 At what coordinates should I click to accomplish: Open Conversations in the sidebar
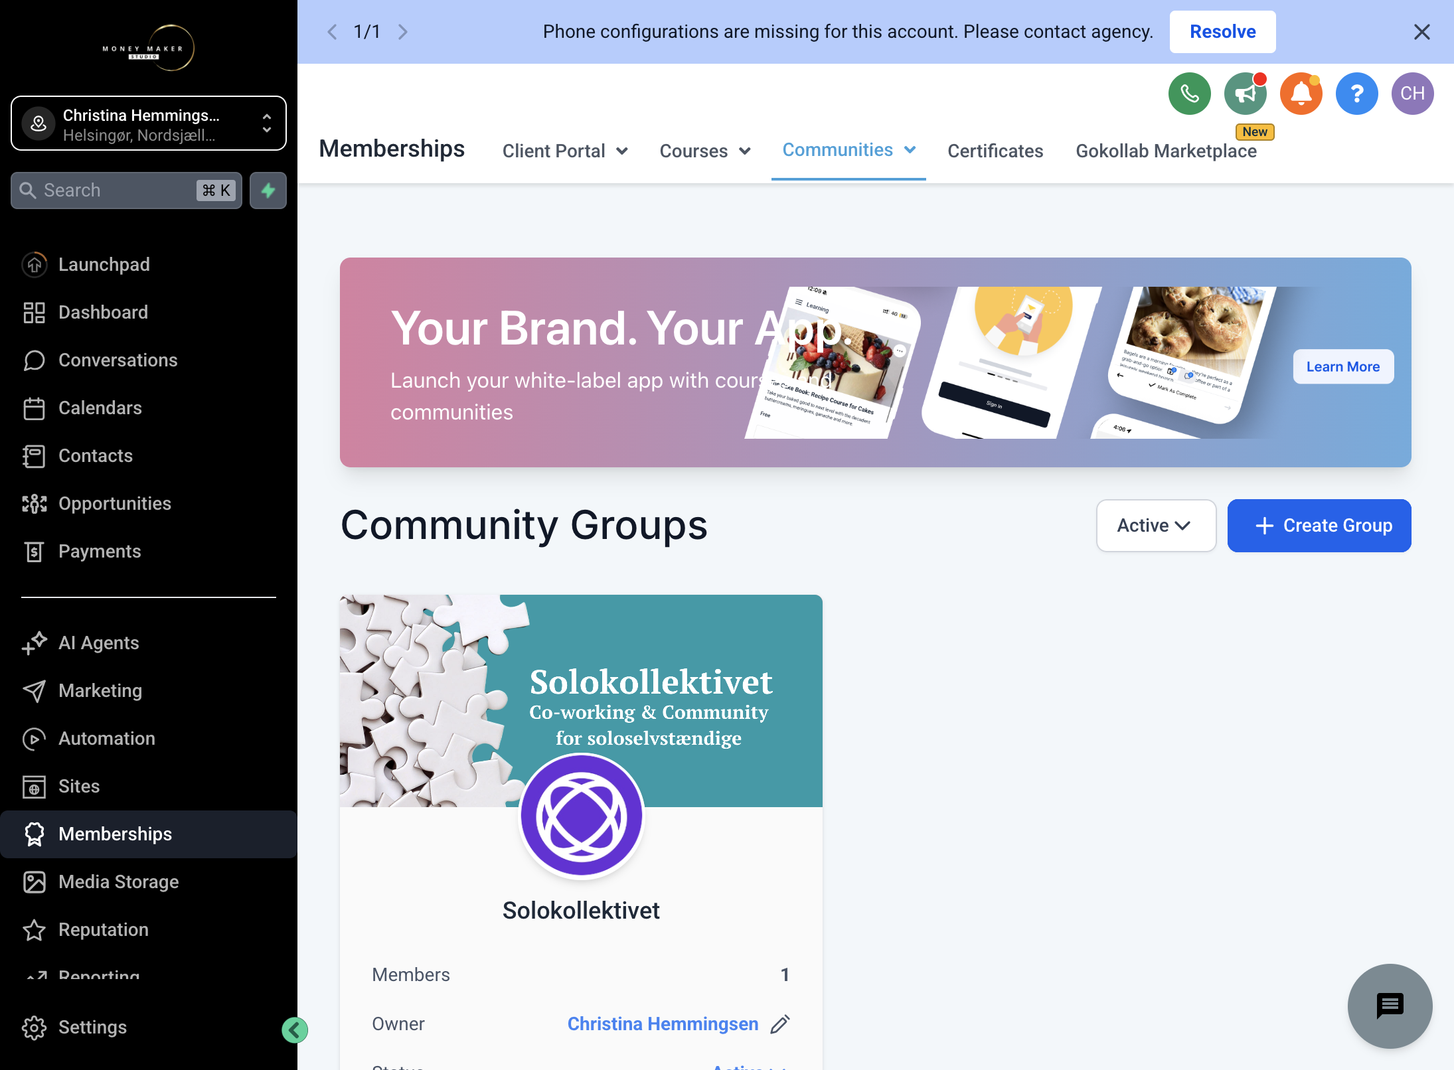pyautogui.click(x=149, y=360)
